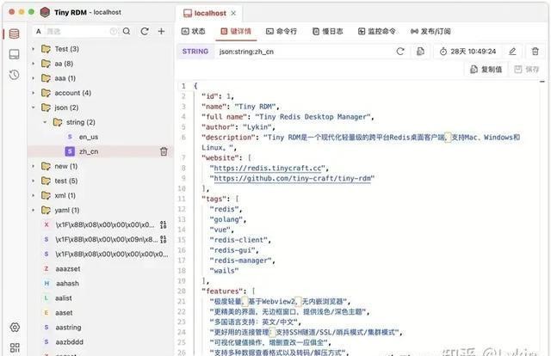Expand the xml (1) folder
Image resolution: width=551 pixels, height=356 pixels.
pos(34,195)
